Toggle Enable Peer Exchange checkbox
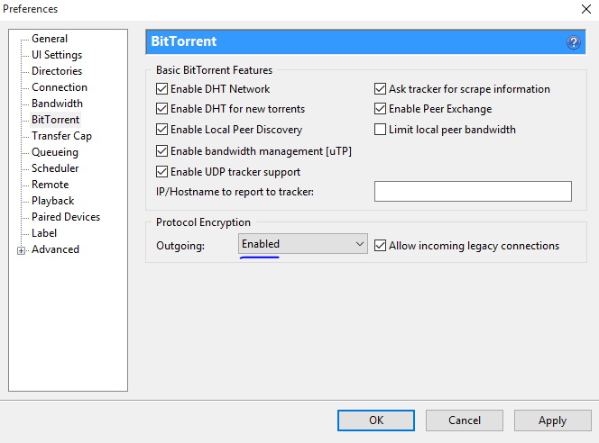This screenshot has height=443, width=599. coord(381,109)
